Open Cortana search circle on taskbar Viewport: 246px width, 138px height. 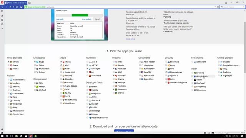[x=7, y=136]
